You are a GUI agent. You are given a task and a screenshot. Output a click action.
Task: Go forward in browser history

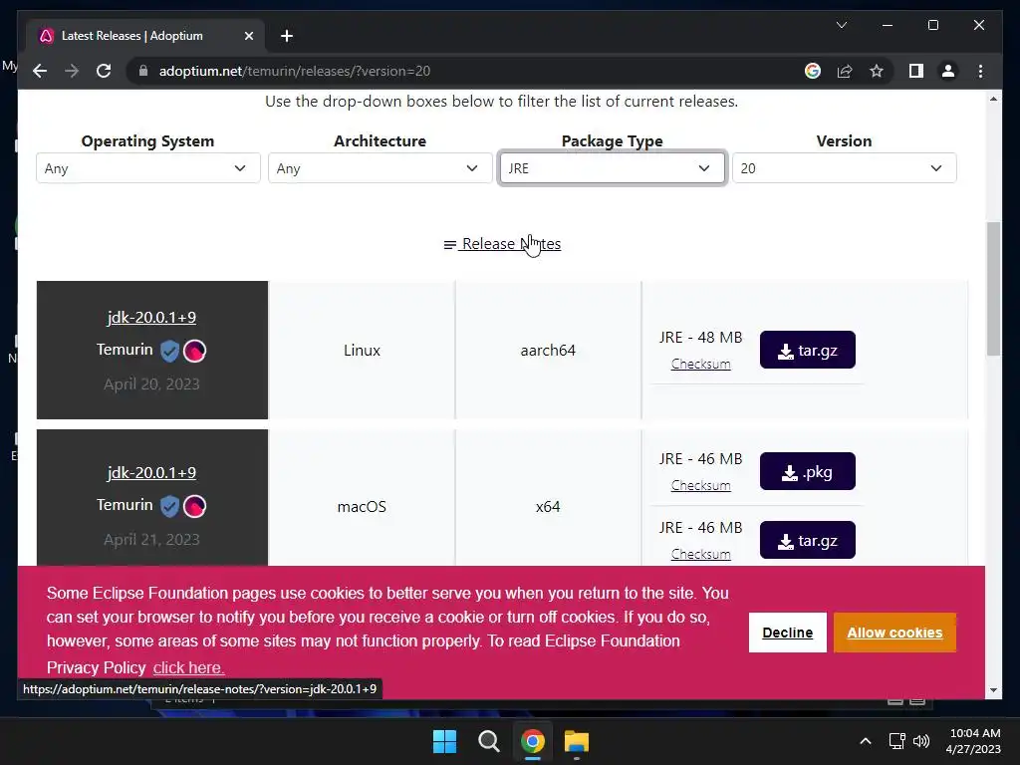(x=72, y=71)
